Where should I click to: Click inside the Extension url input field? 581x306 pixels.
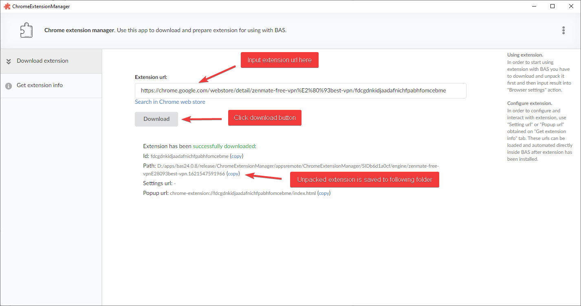click(300, 90)
